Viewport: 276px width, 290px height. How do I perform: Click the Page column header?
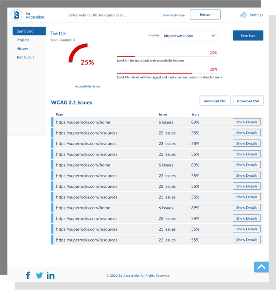[59, 114]
